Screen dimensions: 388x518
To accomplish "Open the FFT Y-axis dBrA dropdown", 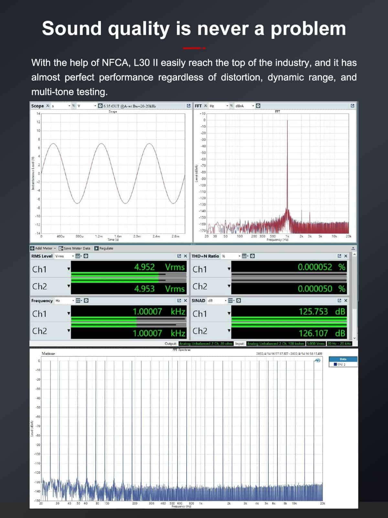I will pyautogui.click(x=253, y=106).
